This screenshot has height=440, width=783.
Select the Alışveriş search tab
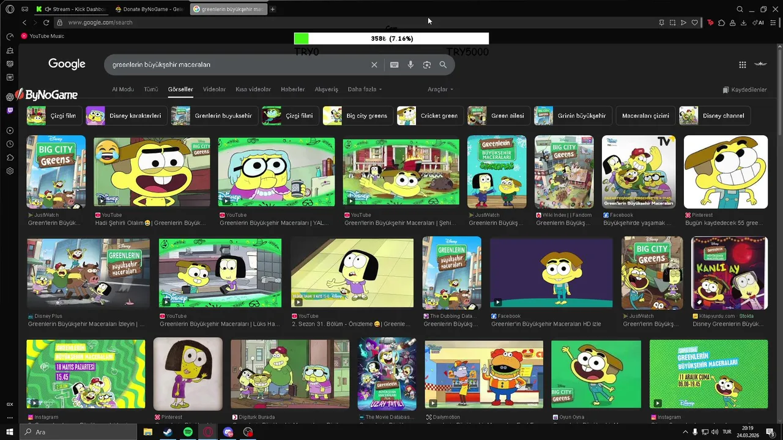pyautogui.click(x=326, y=89)
